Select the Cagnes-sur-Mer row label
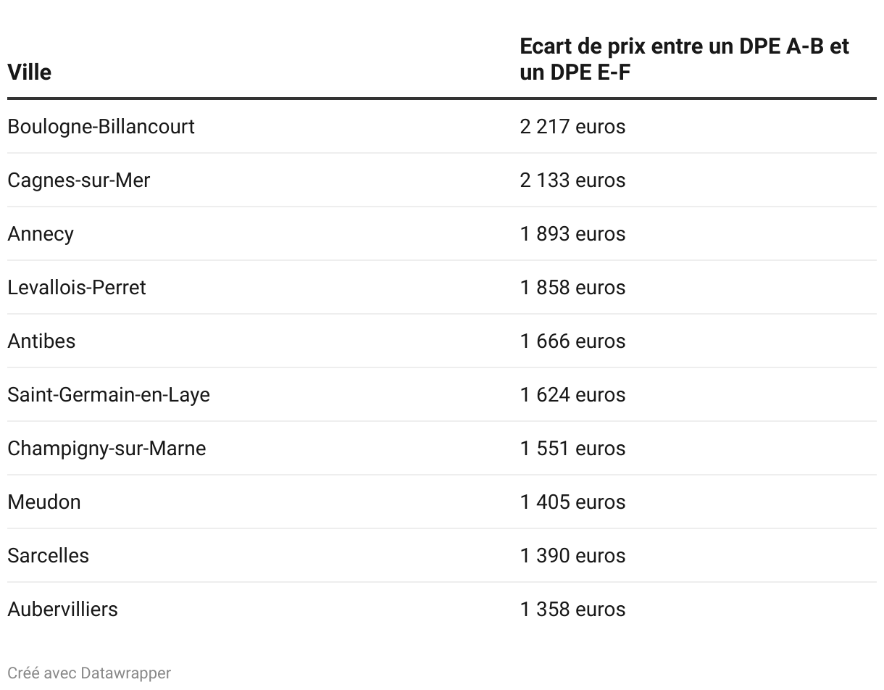 (x=78, y=180)
